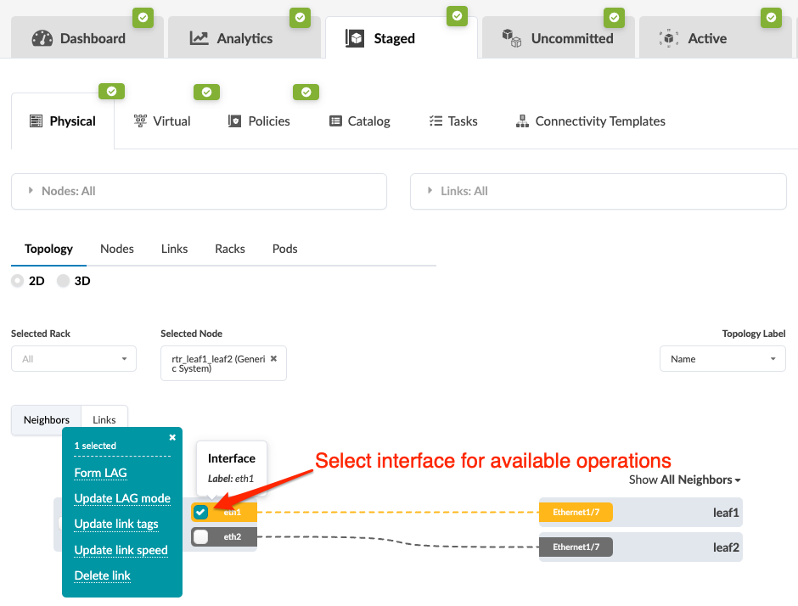Switch to the Racks tab
The height and width of the screenshot is (606, 798).
pyautogui.click(x=230, y=249)
